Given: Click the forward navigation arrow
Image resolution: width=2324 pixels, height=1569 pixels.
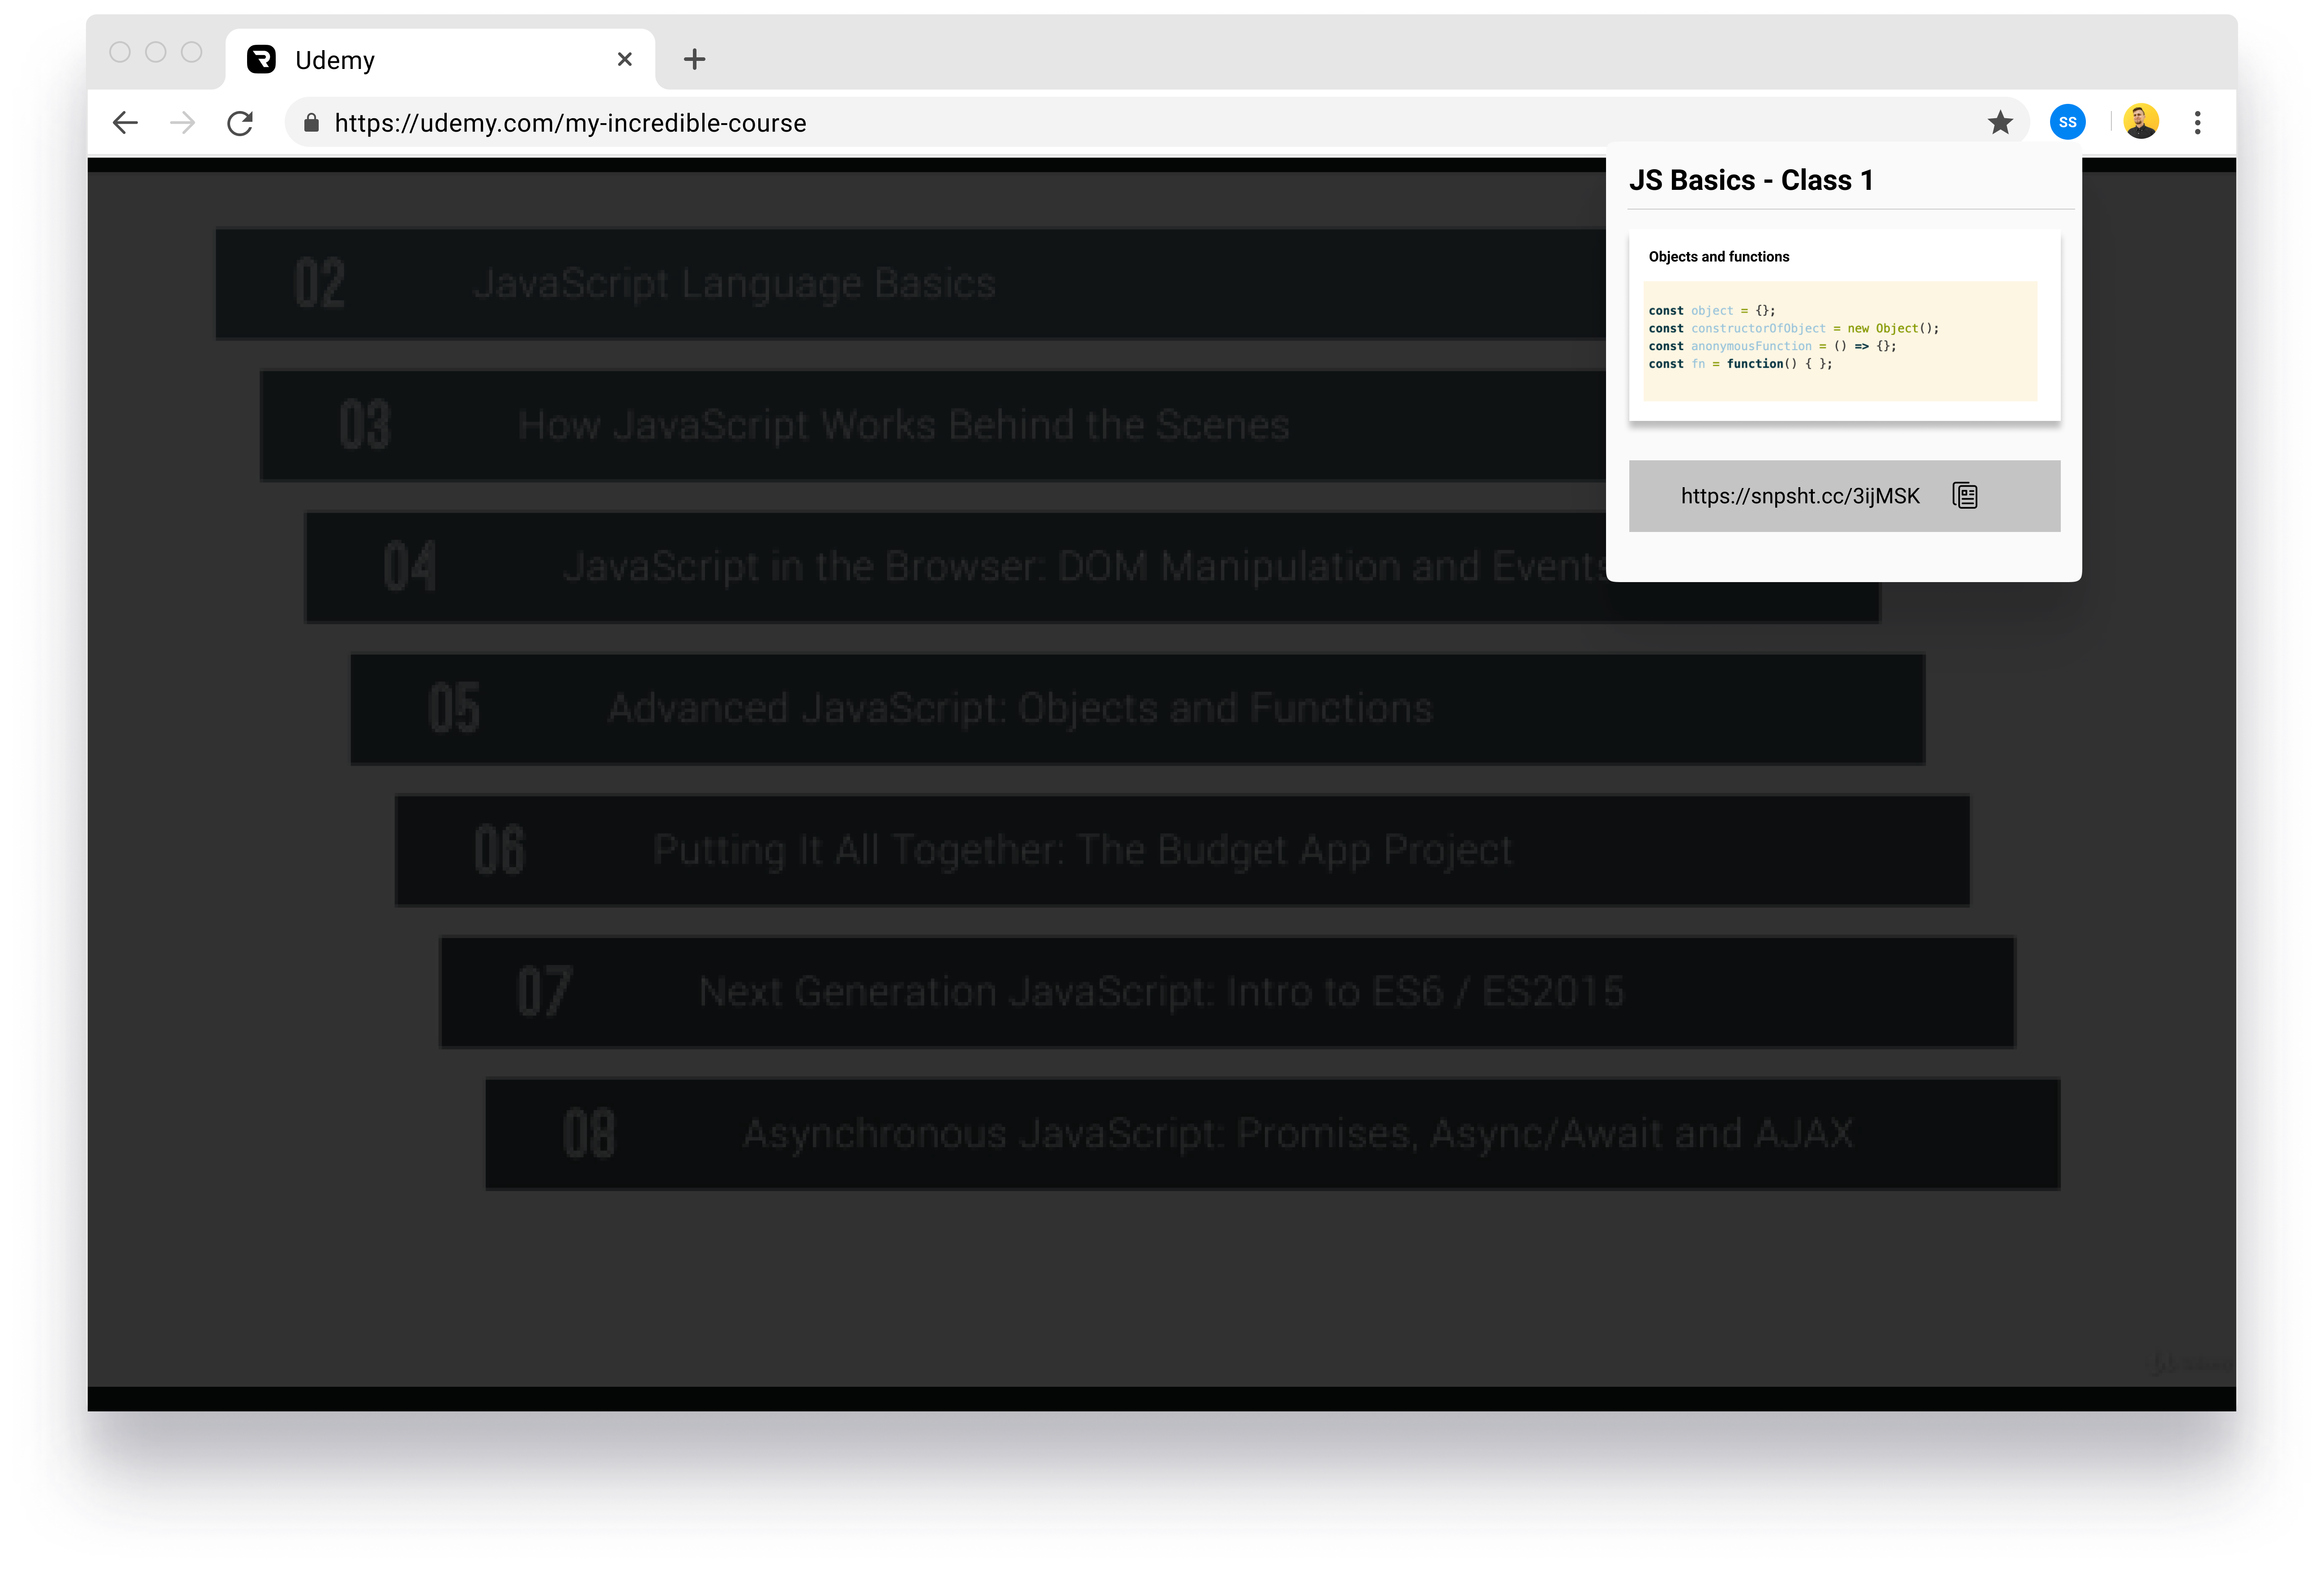Looking at the screenshot, I should pos(182,123).
